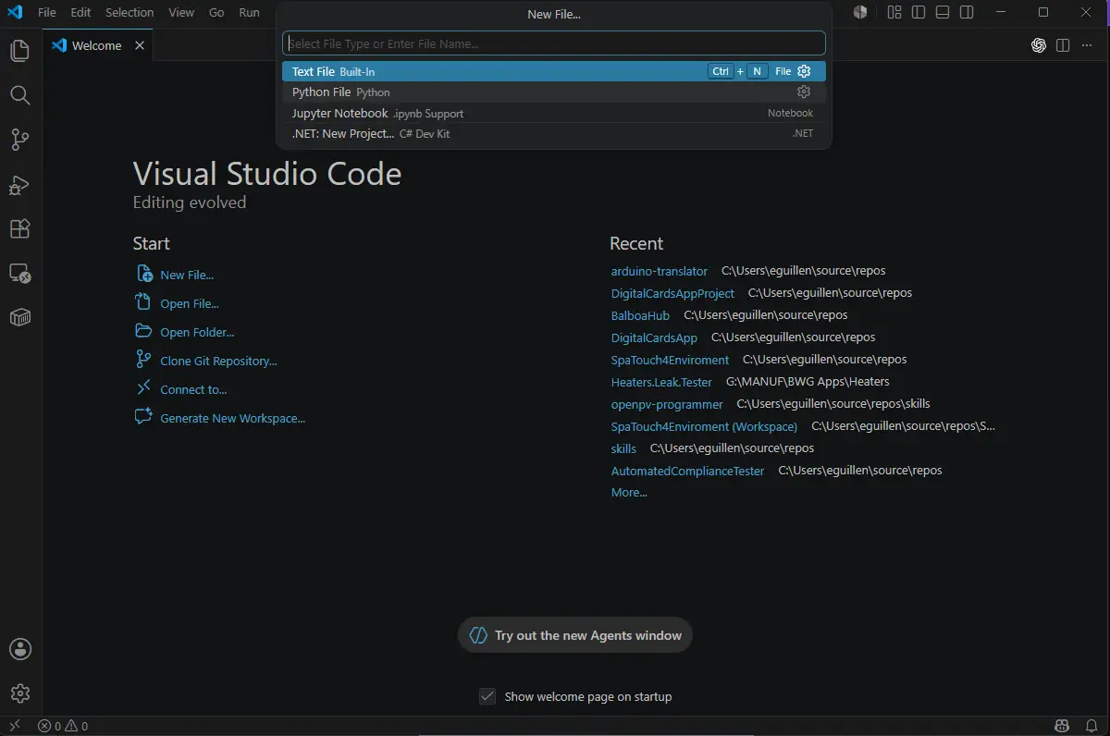
Task: Configure keybinding gear for Python File
Action: pyautogui.click(x=804, y=92)
